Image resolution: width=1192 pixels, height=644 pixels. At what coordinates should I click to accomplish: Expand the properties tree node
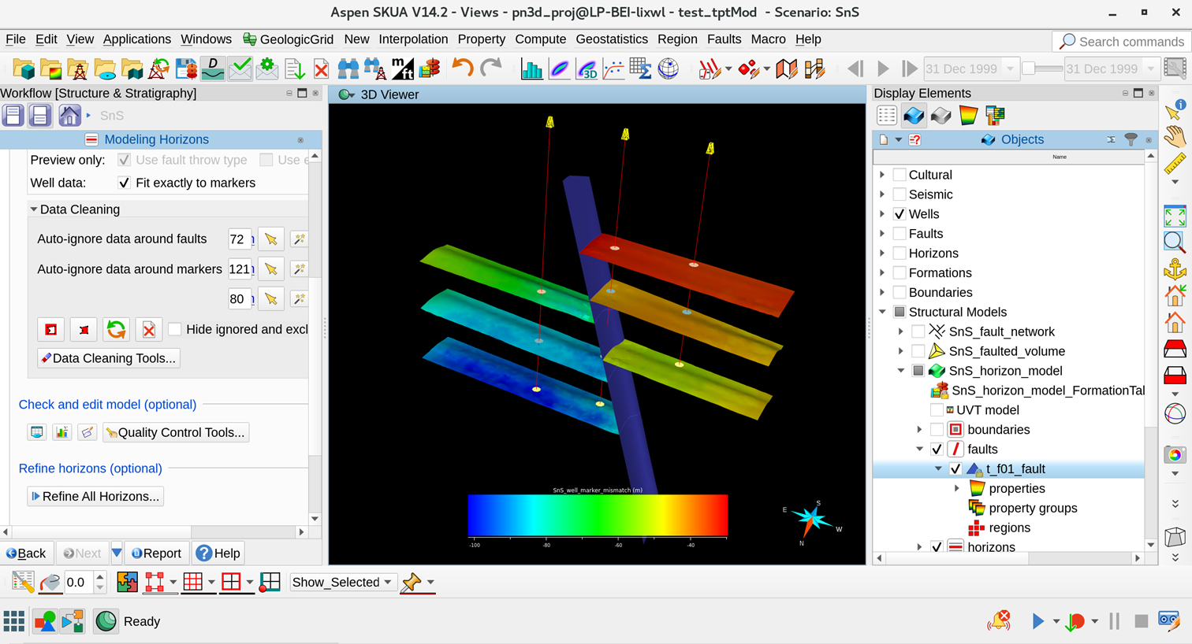coord(957,489)
